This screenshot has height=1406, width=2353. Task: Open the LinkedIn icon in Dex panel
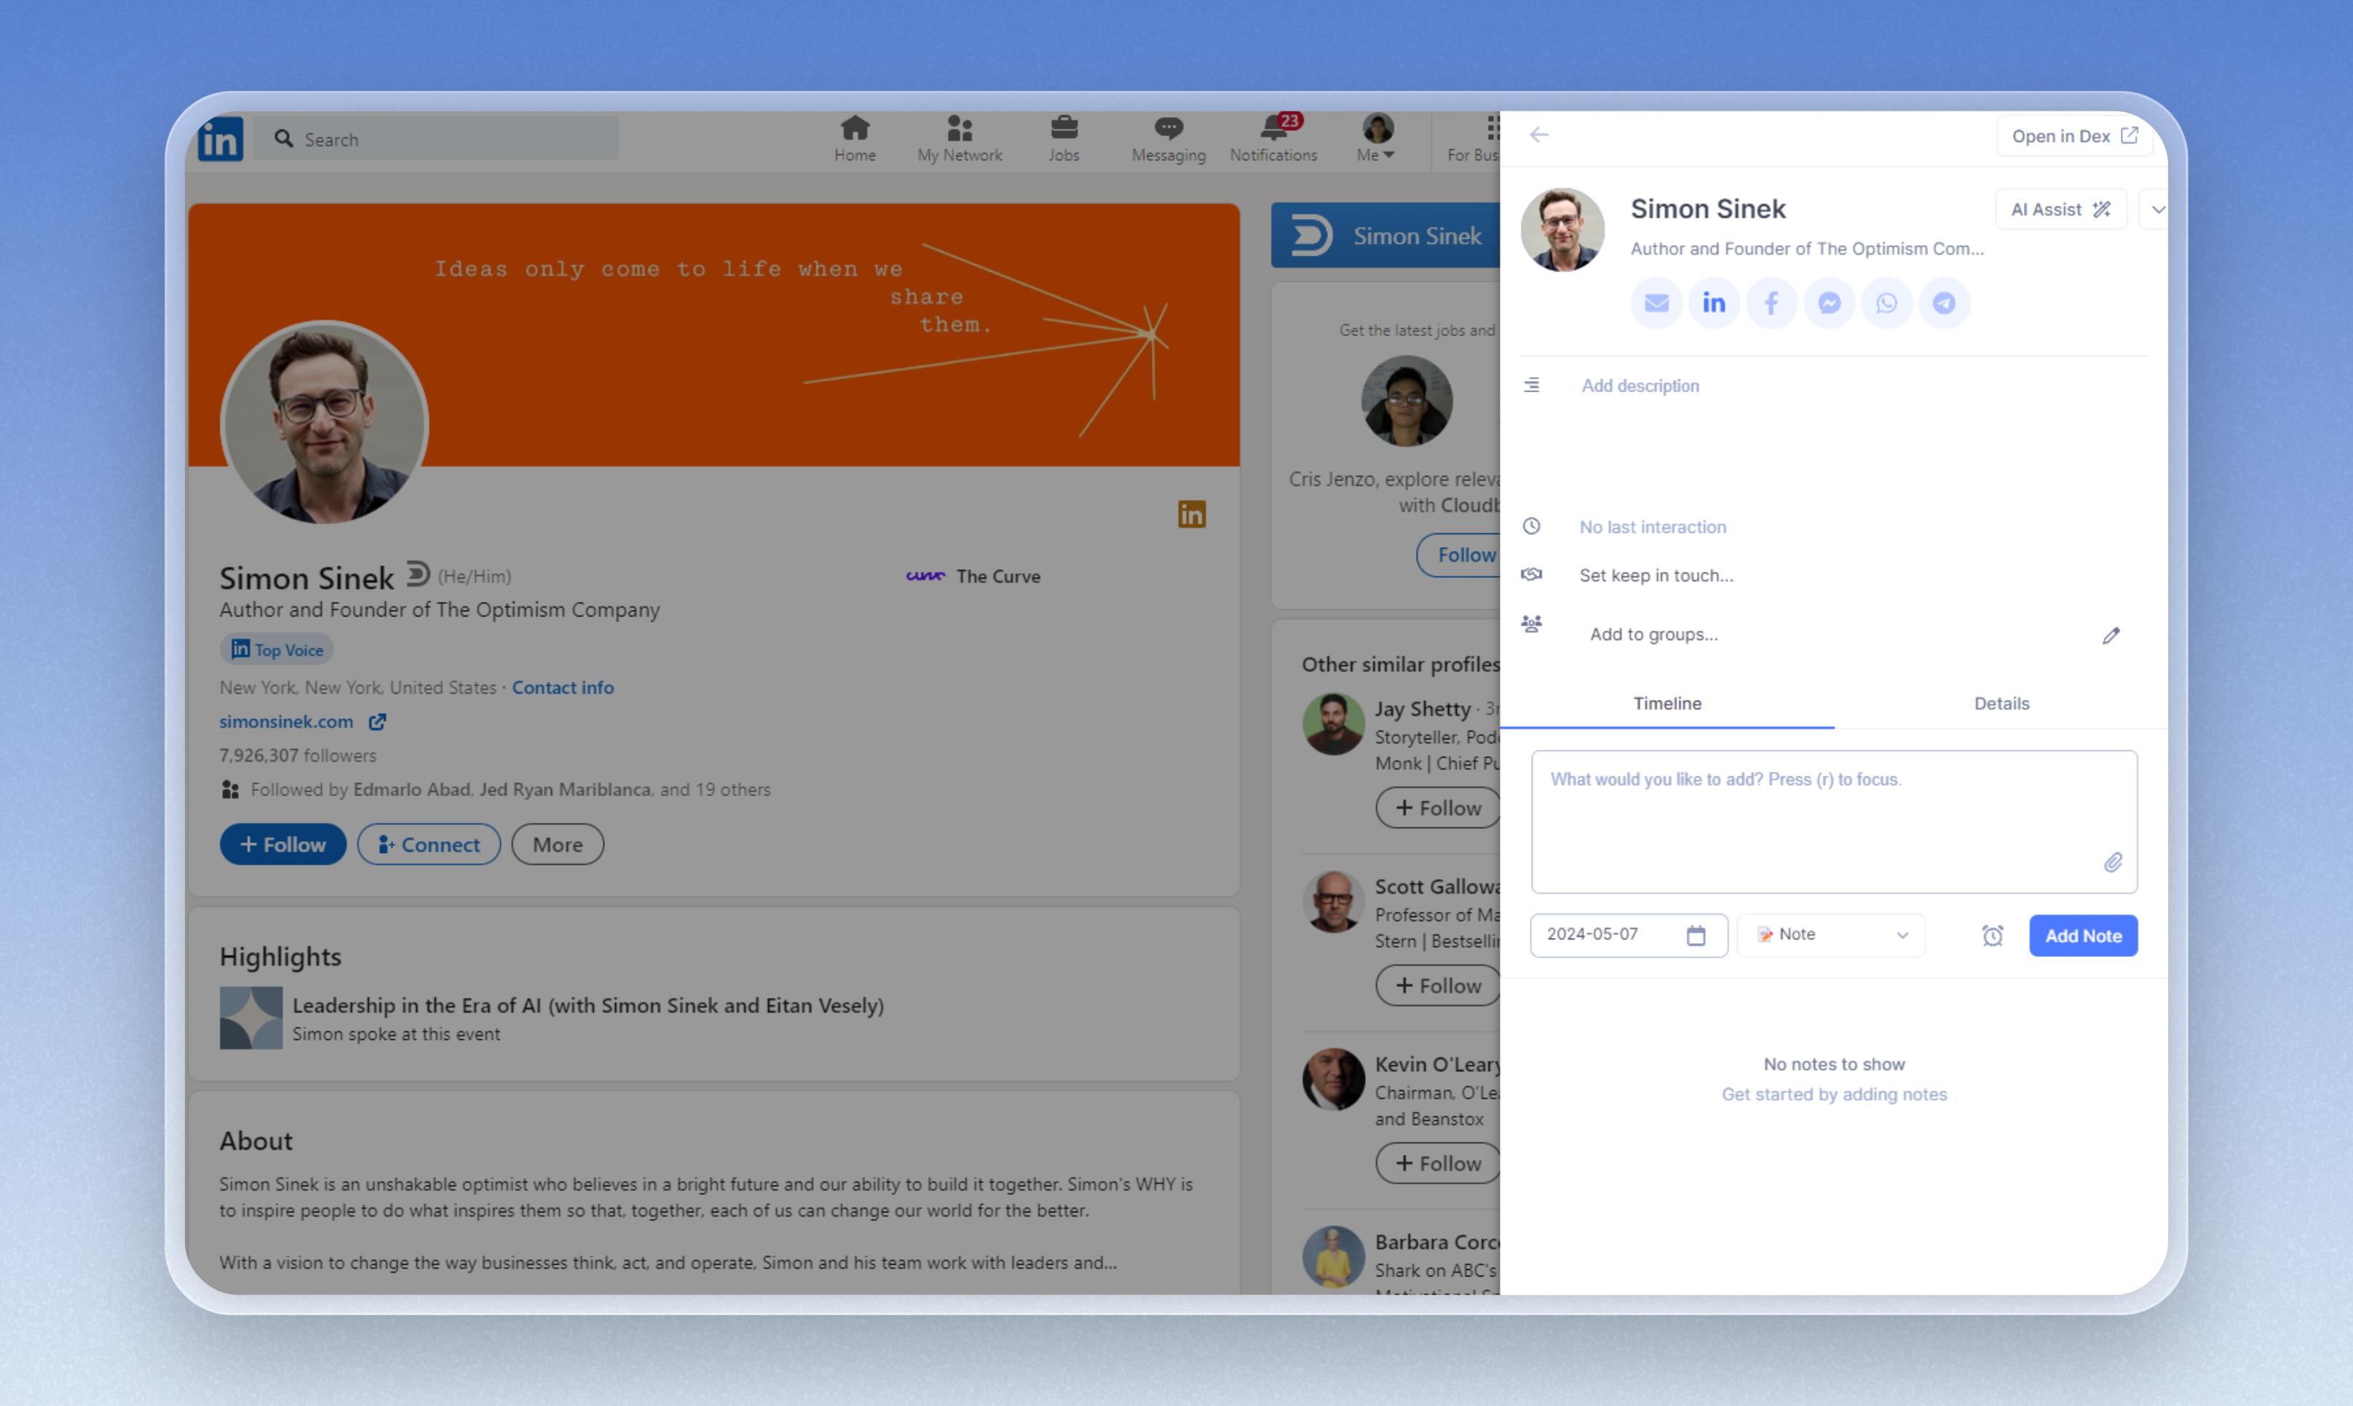pyautogui.click(x=1713, y=303)
